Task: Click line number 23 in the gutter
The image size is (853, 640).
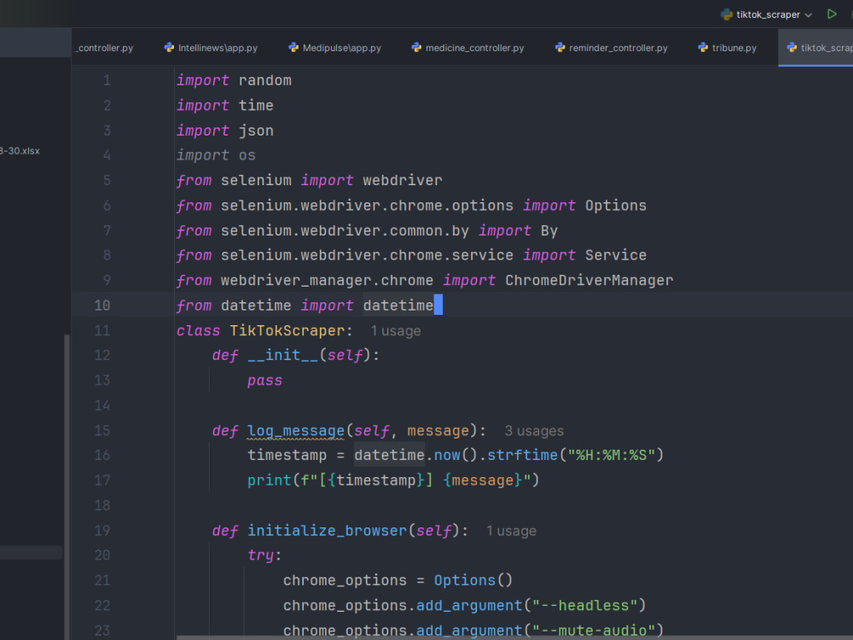Action: coord(102,631)
